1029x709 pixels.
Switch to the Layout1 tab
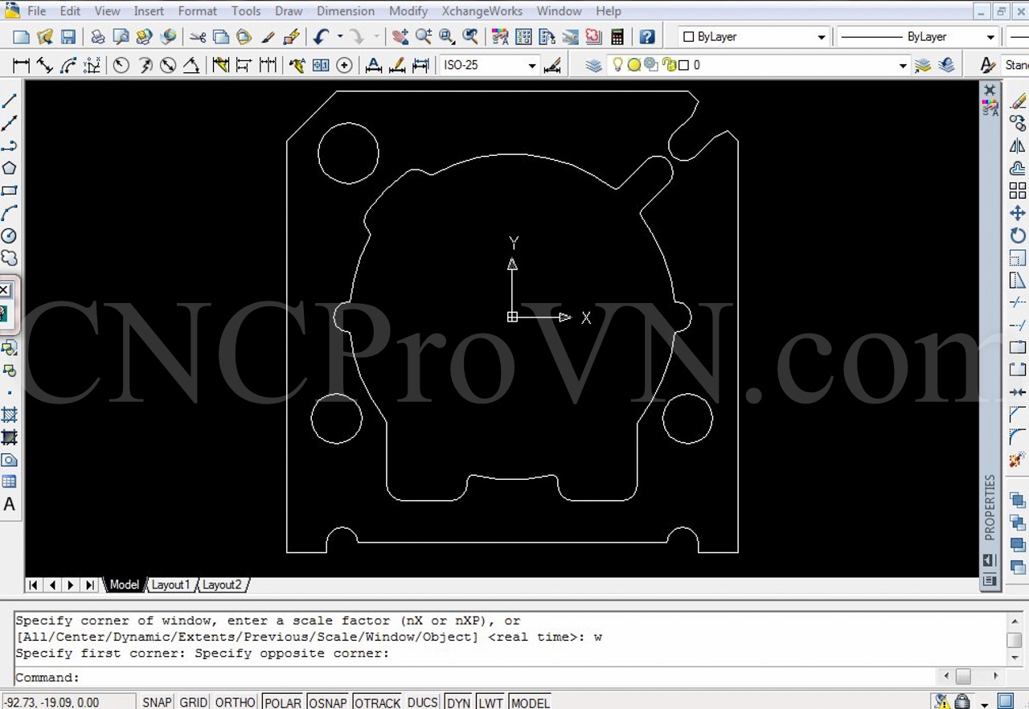coord(170,584)
